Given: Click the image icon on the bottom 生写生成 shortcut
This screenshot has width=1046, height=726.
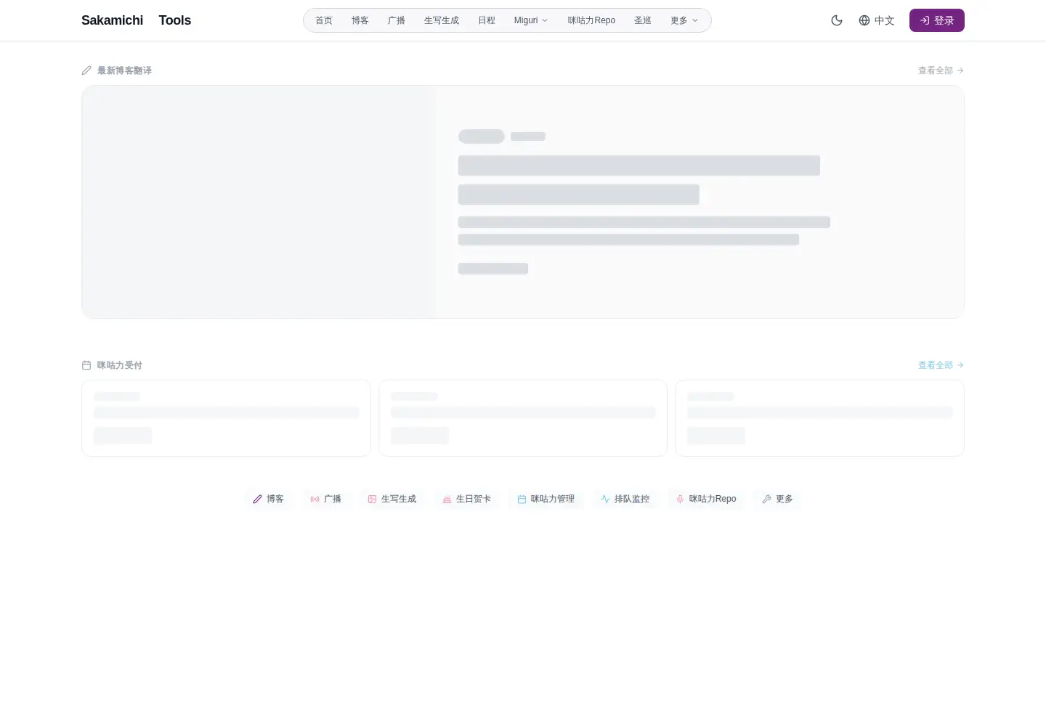Looking at the screenshot, I should (372, 499).
